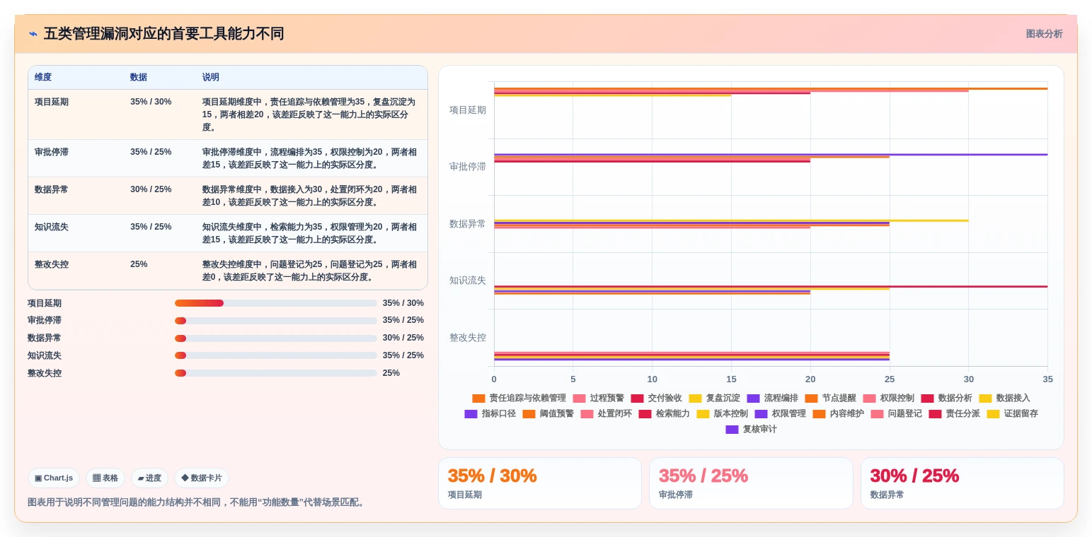This screenshot has width=1092, height=537.
Task: Select the 版本控制 legend item
Action: [x=722, y=414]
